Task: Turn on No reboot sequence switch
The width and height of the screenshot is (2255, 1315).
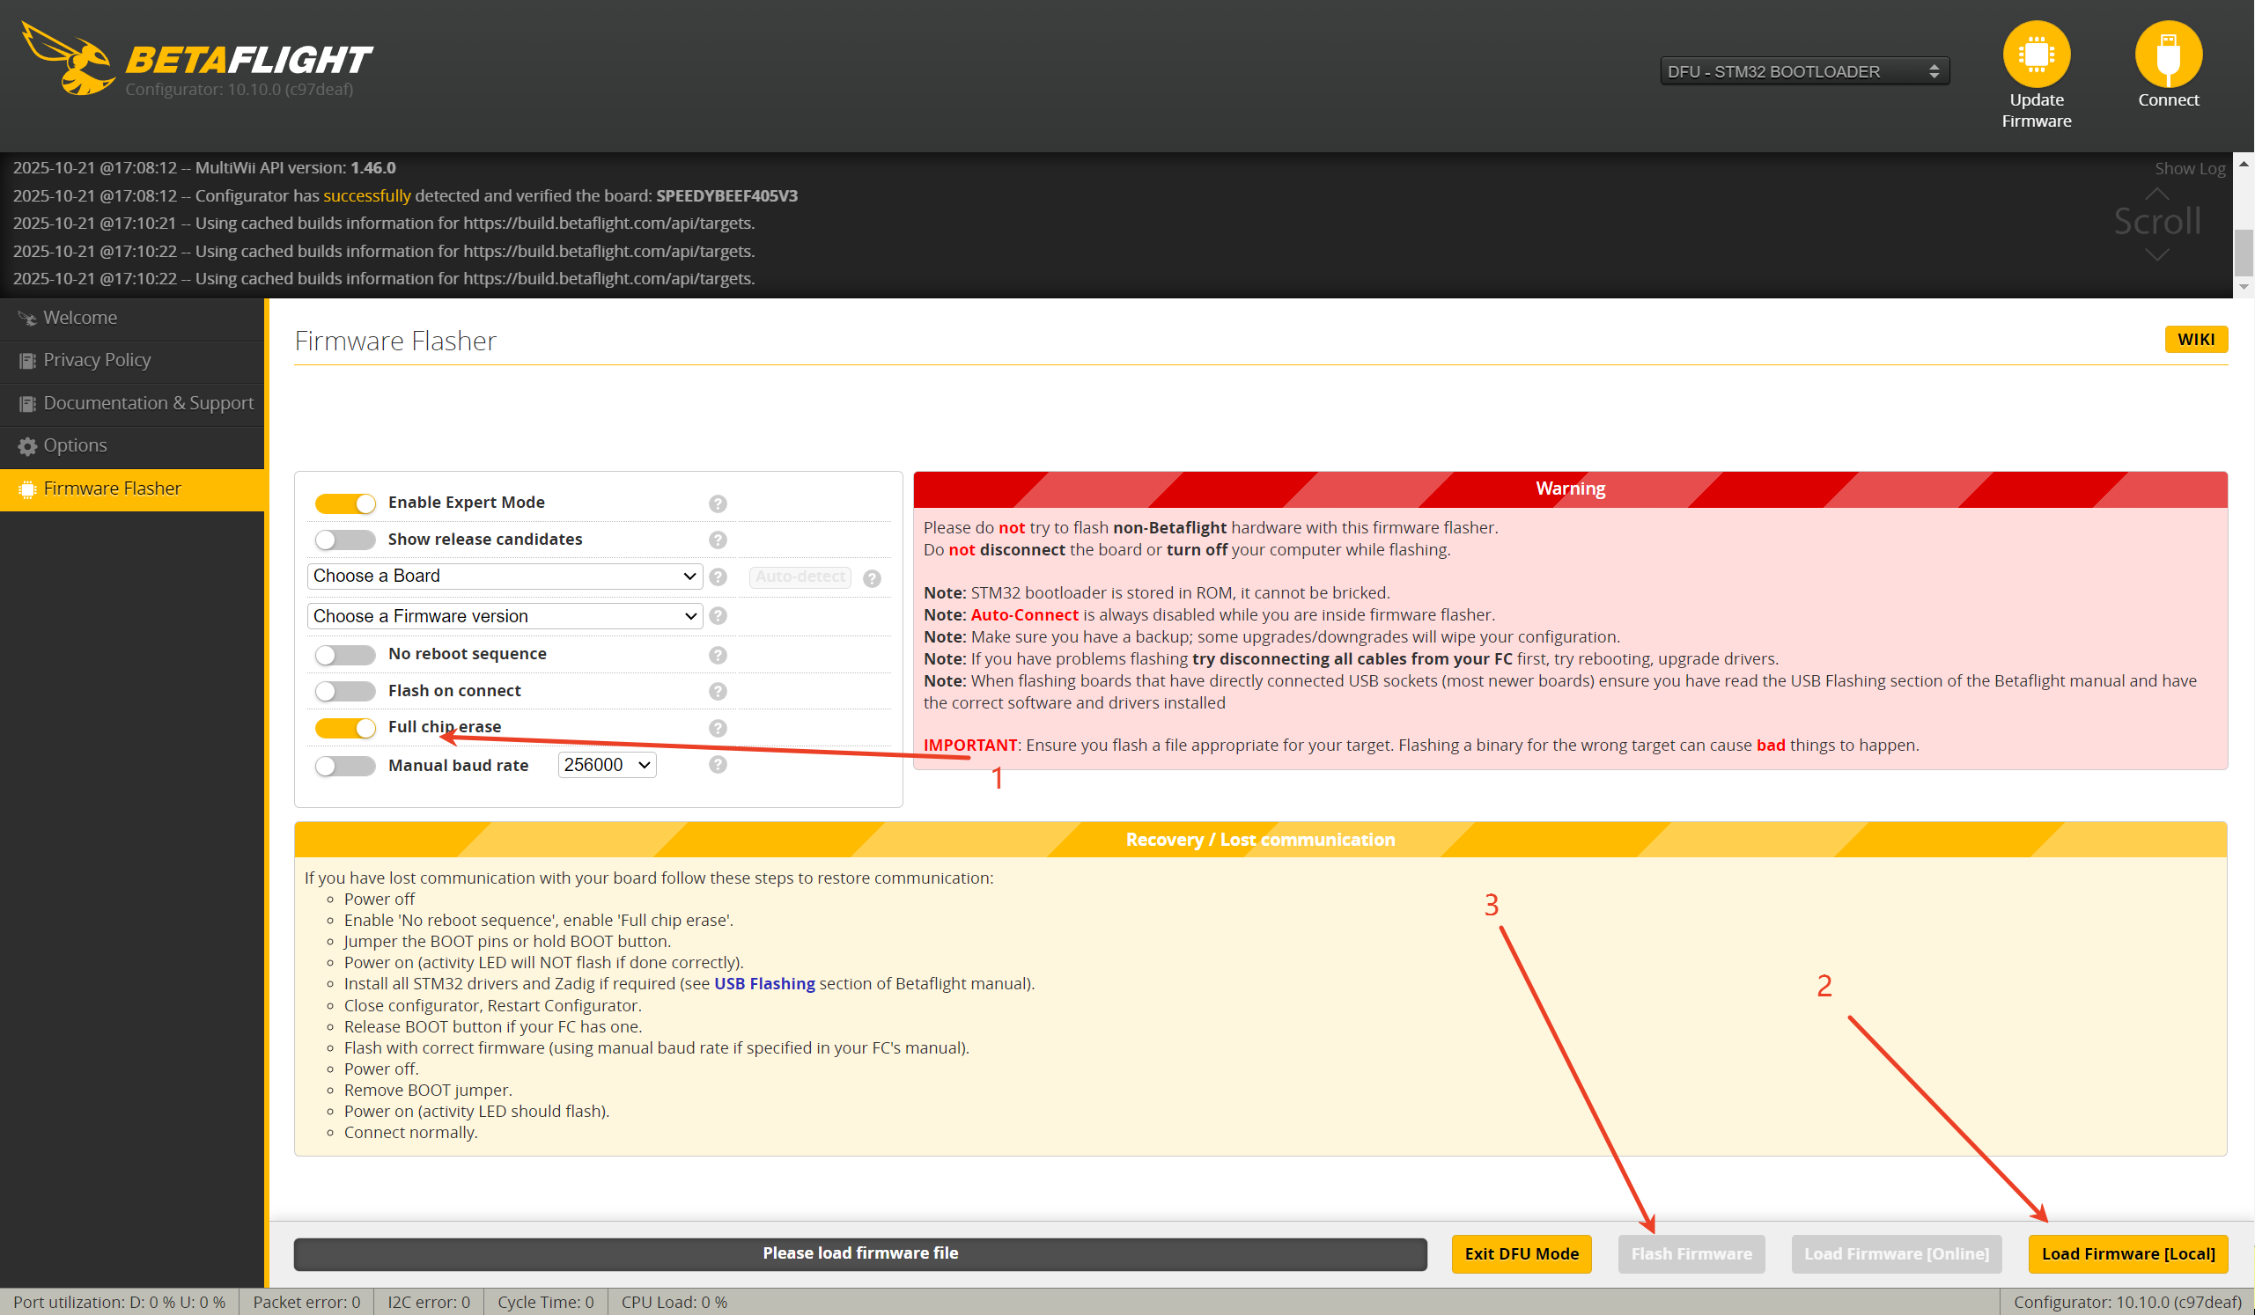Action: tap(345, 655)
